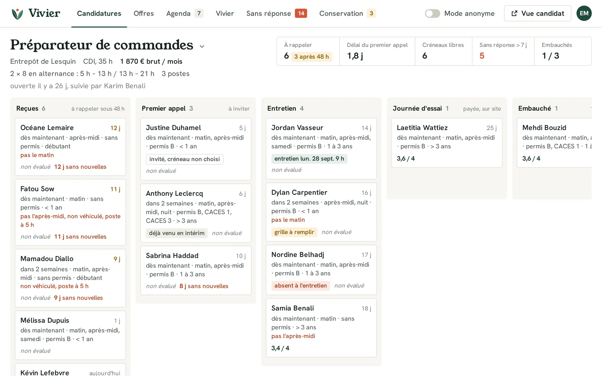The width and height of the screenshot is (602, 376).
Task: Open Sabrina Haddad's candidate card
Action: (x=196, y=270)
